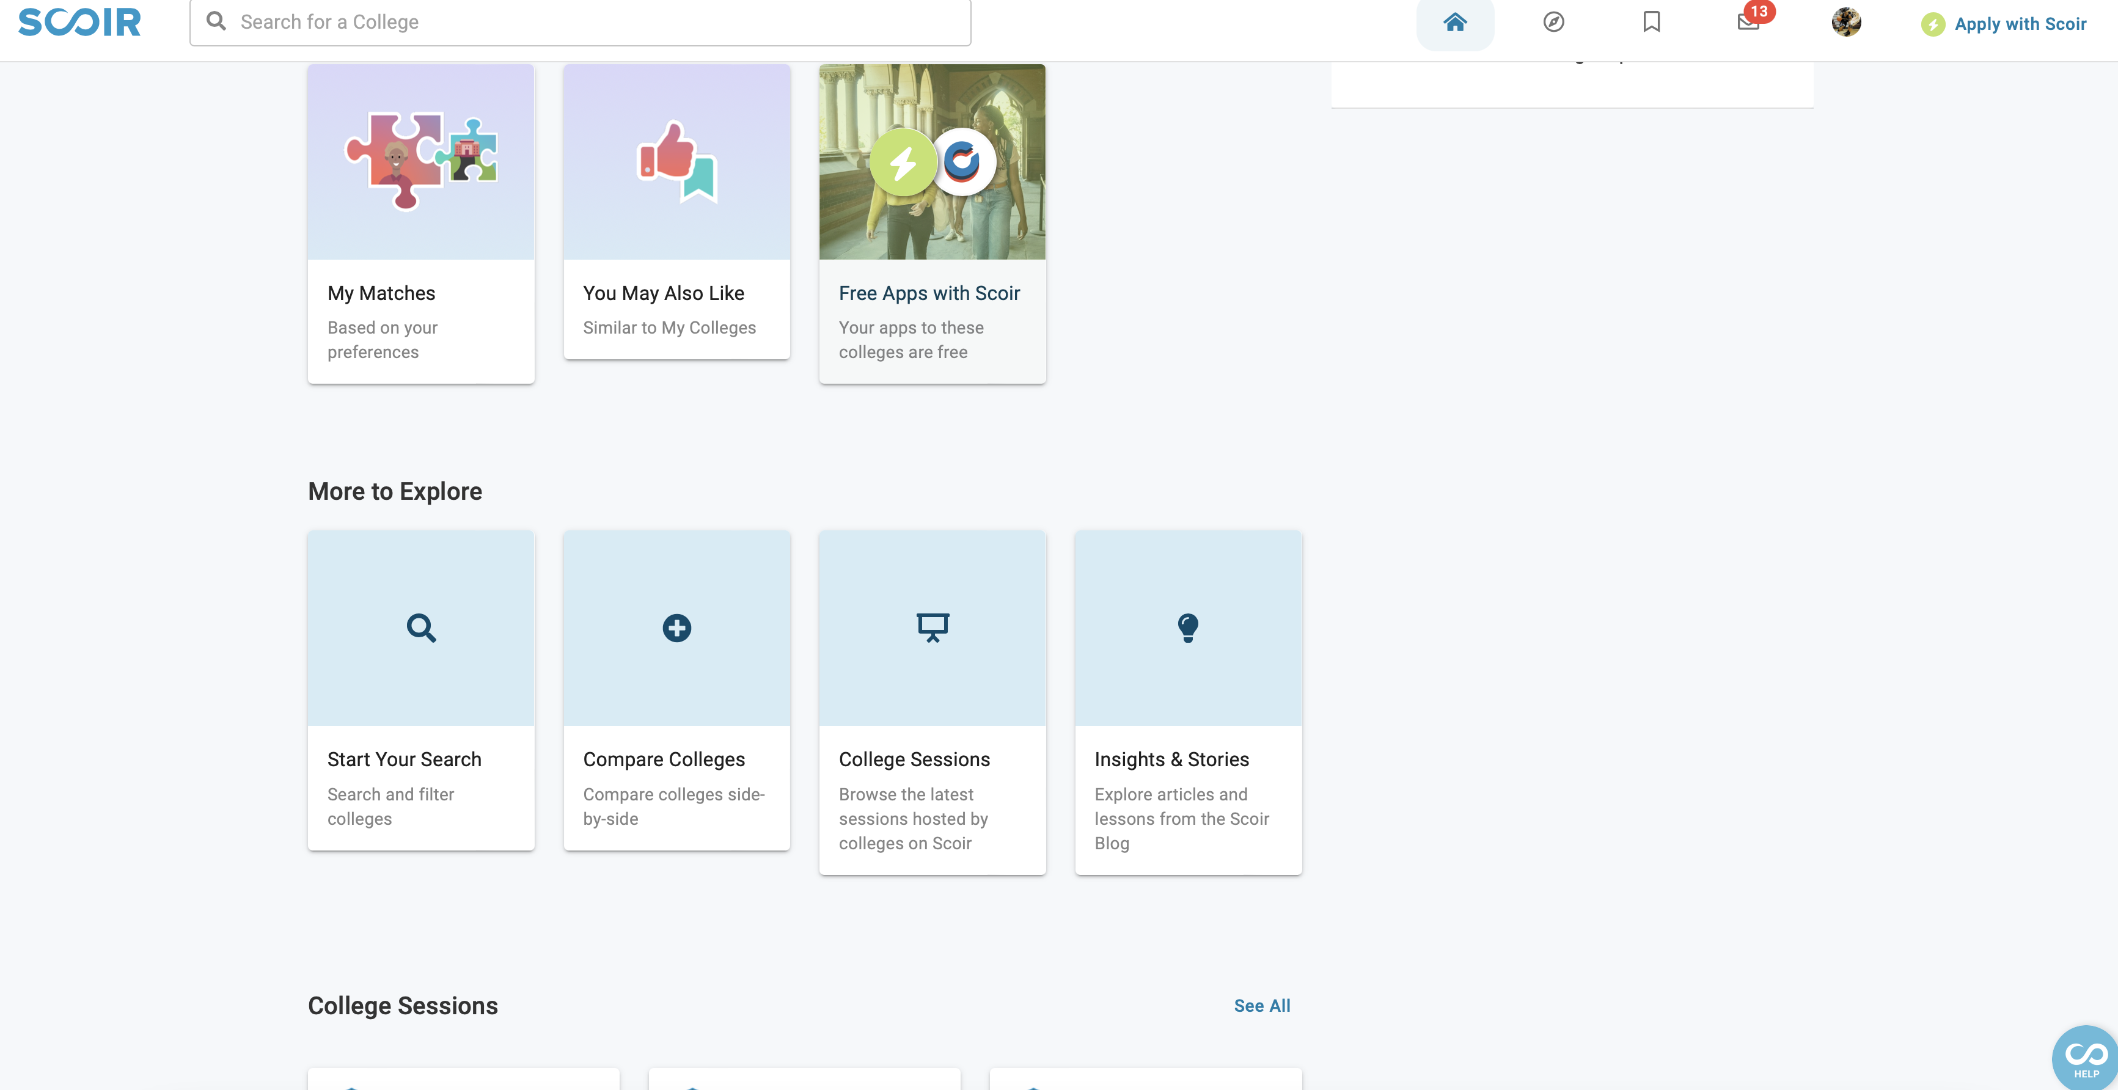Focus the Search for a College field
The width and height of the screenshot is (2118, 1090).
581,22
